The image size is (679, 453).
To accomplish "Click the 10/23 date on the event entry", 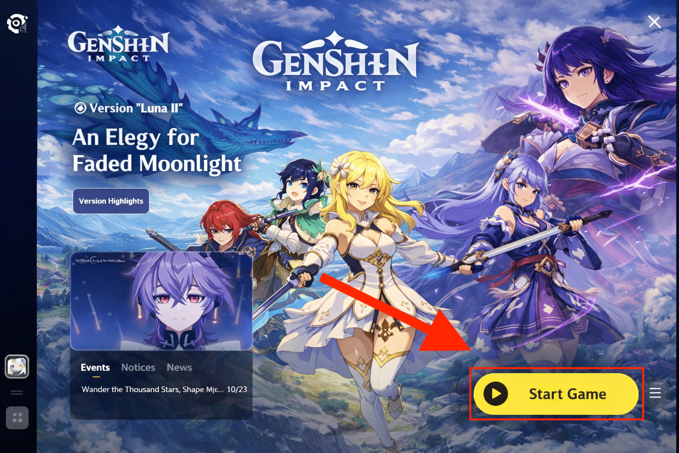I will point(237,389).
